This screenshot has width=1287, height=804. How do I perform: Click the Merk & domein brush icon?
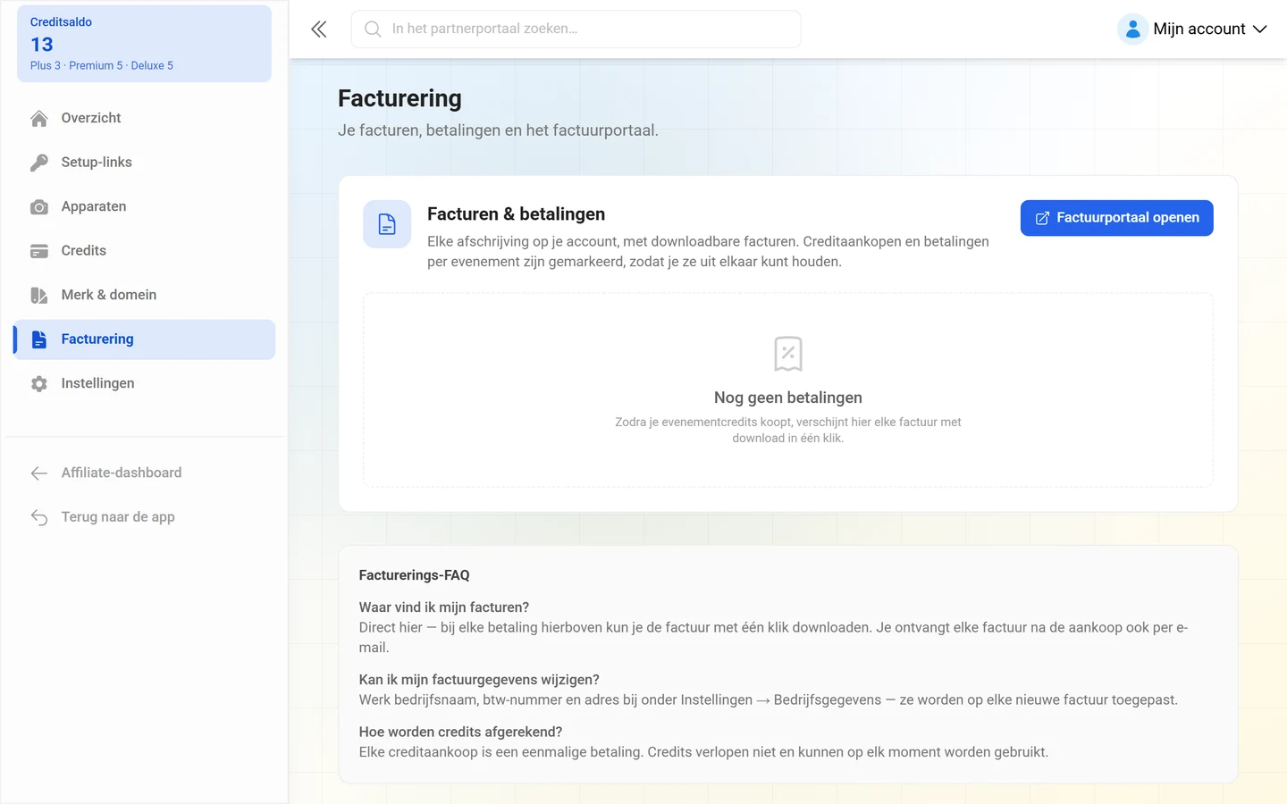[x=39, y=296]
